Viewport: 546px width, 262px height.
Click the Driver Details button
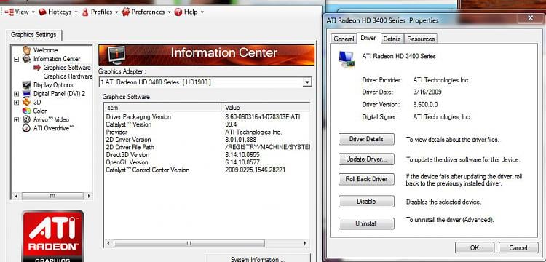click(366, 139)
